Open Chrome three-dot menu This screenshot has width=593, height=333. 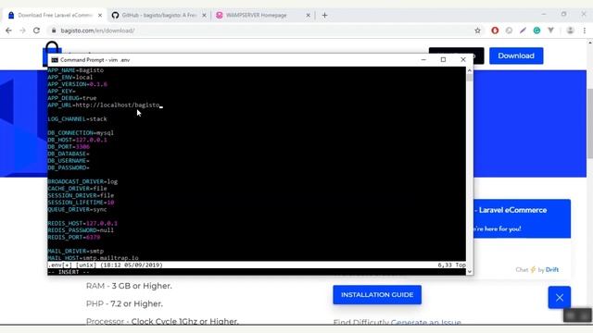pos(585,31)
